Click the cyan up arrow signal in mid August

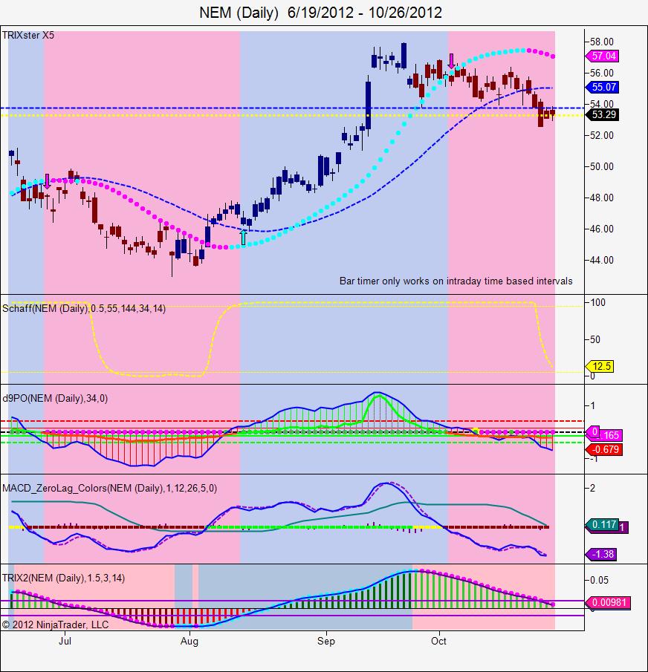tap(244, 237)
